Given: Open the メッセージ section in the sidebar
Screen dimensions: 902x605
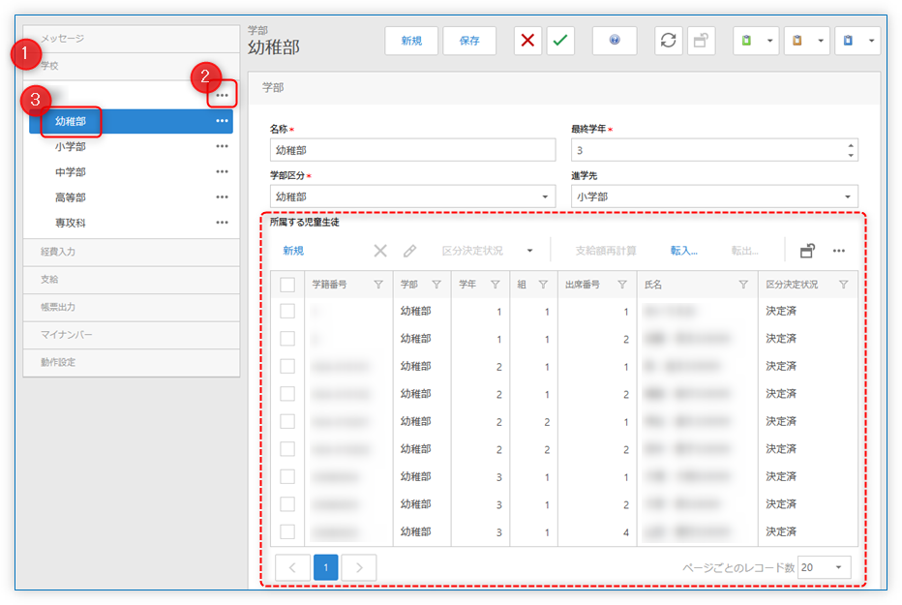Looking at the screenshot, I should 132,39.
